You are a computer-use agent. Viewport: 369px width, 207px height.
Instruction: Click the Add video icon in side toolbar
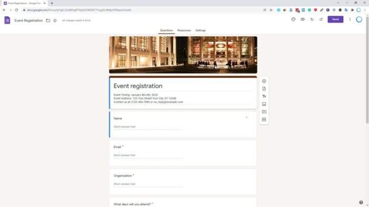point(264,112)
